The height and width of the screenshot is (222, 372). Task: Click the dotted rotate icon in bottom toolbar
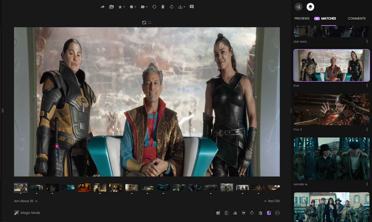252,213
